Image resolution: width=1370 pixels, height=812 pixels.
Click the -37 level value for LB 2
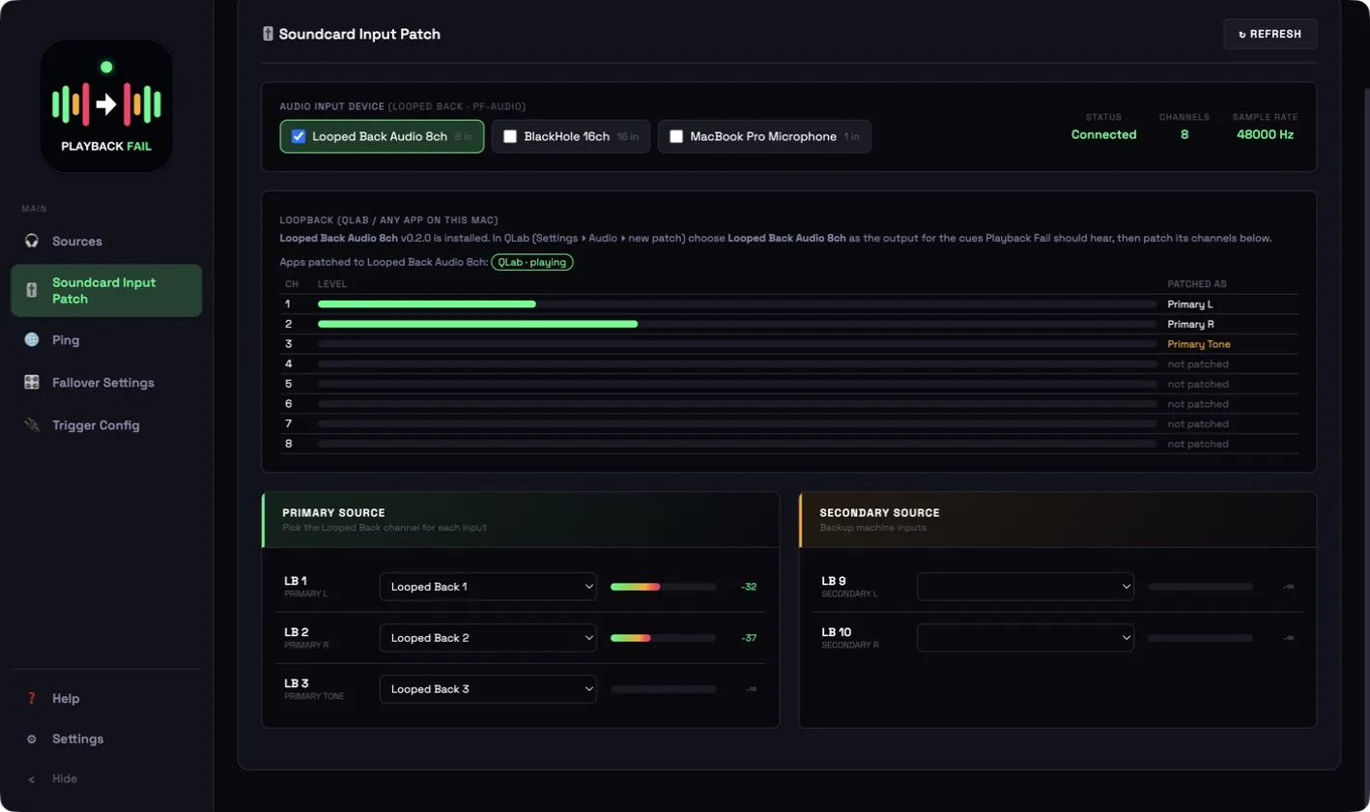tap(749, 638)
